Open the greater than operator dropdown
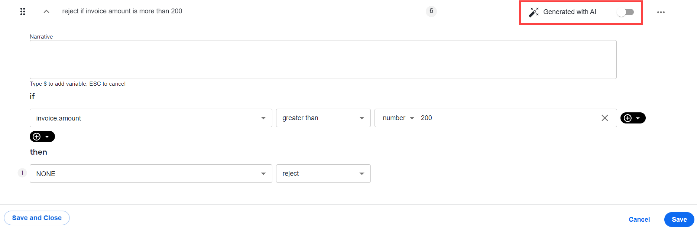This screenshot has height=234, width=697. point(323,118)
